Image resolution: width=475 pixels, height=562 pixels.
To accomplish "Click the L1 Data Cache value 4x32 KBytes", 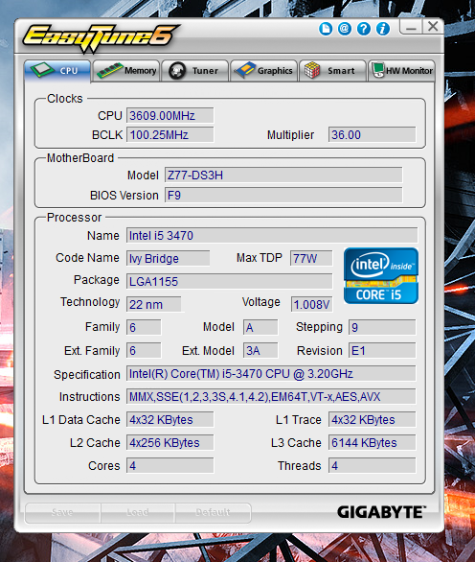I will click(170, 420).
